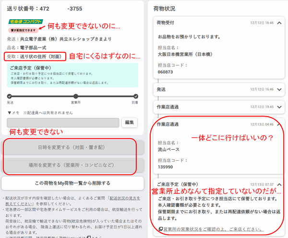
Task: Click 場所を変更する（営業所・コンビニなど） button
Action: point(73,165)
